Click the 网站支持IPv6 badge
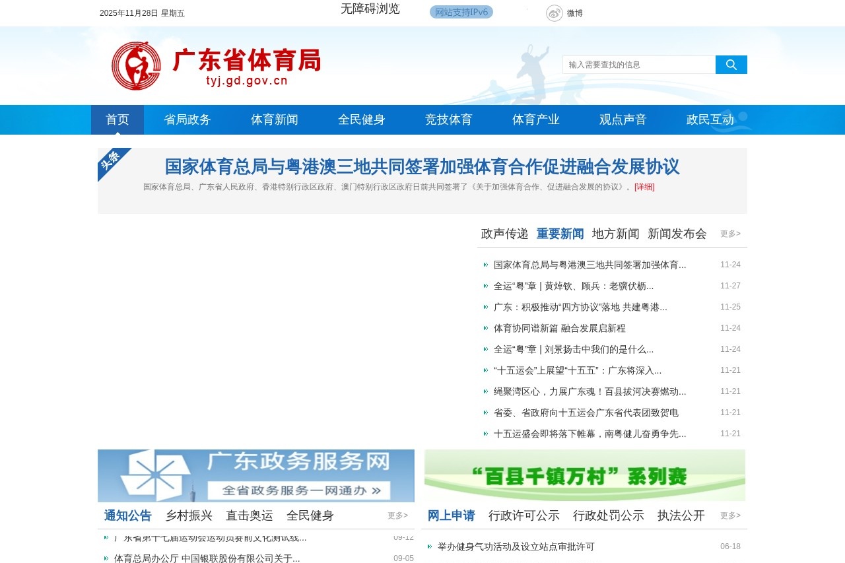The image size is (845, 563). click(461, 12)
